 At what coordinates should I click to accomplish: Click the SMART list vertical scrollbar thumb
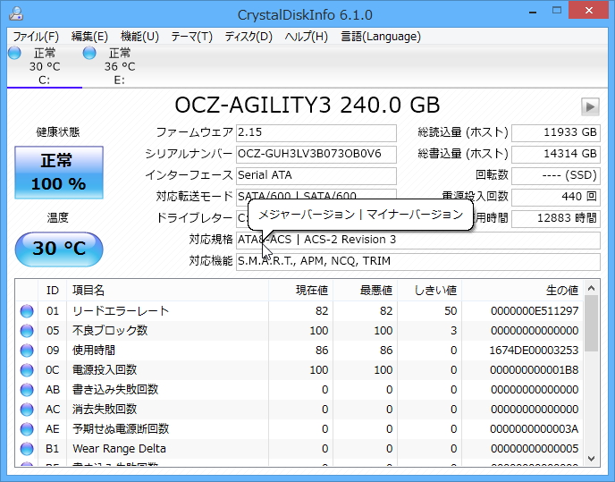click(x=592, y=324)
